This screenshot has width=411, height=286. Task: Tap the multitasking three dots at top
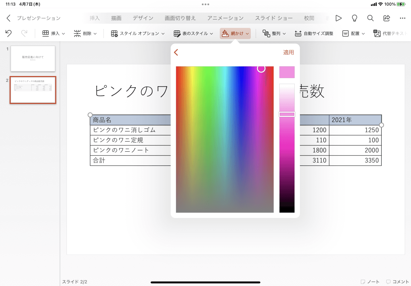(205, 4)
